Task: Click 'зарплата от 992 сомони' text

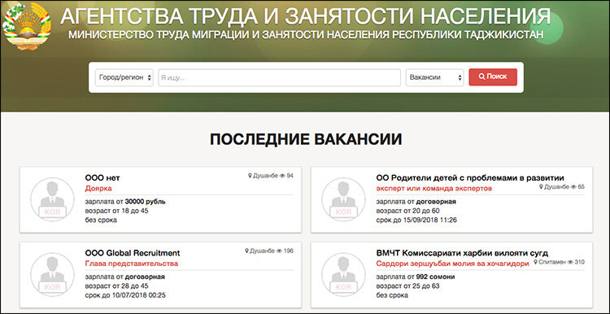Action: pyautogui.click(x=415, y=277)
